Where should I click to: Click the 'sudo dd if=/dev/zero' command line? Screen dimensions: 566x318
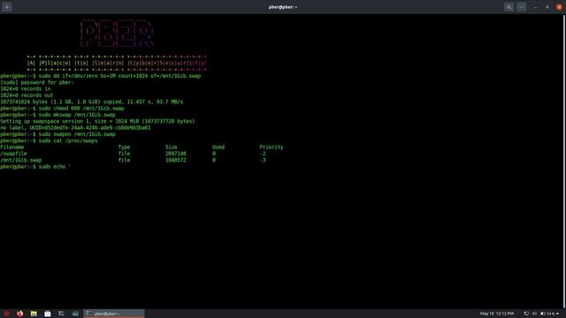point(101,76)
